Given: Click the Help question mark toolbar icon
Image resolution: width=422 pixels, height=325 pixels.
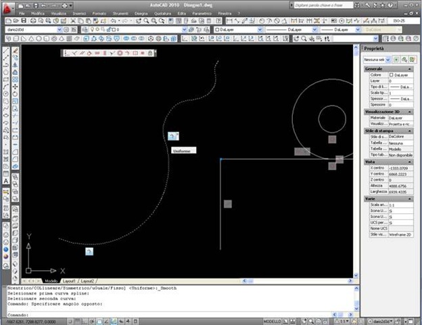Looking at the screenshot, I should pos(218,21).
